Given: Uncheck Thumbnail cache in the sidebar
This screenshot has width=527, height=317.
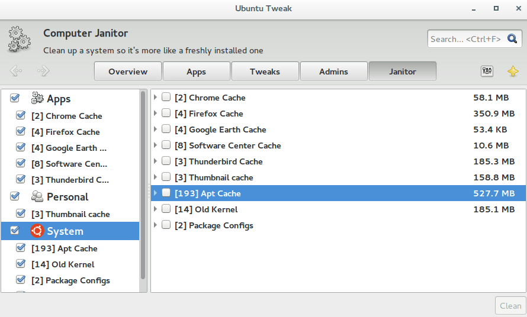Looking at the screenshot, I should [x=21, y=214].
